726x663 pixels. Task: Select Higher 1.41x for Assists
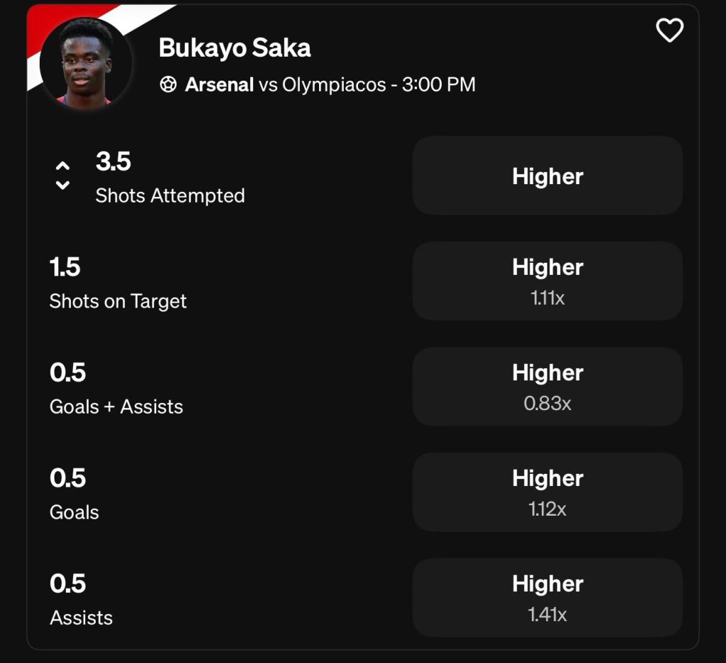point(547,597)
